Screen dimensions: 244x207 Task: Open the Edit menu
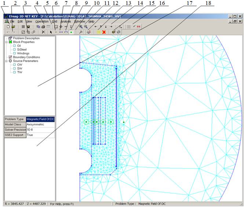tap(20, 22)
